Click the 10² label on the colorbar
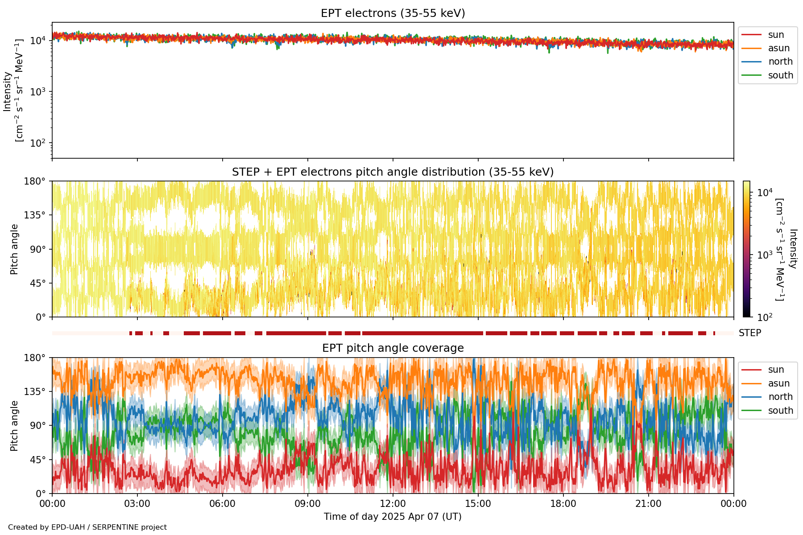The height and width of the screenshot is (535, 803). pos(765,317)
